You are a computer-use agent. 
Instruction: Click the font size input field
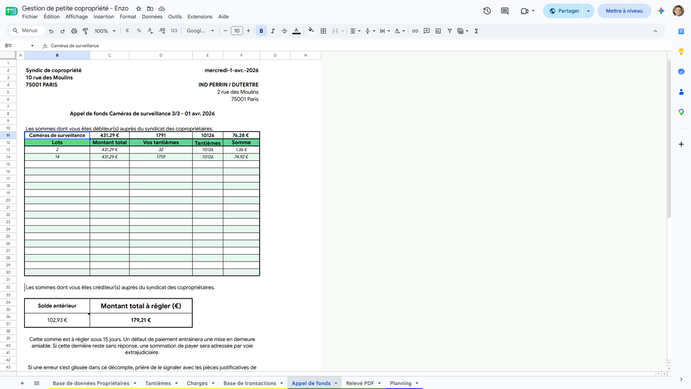coord(237,31)
